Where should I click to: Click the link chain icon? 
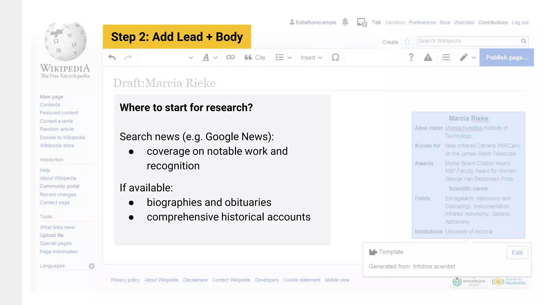tap(230, 57)
